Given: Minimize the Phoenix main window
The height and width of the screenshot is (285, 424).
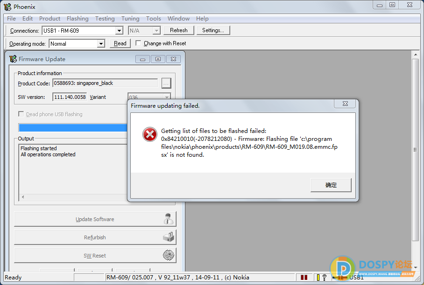Looking at the screenshot, I should (x=380, y=5).
